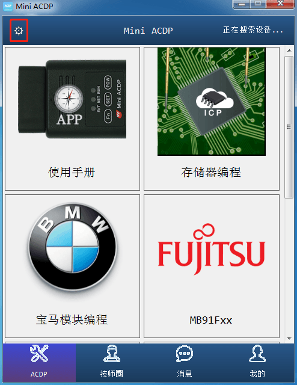
Task: Click the Mine user profile icon
Action: coord(257,354)
